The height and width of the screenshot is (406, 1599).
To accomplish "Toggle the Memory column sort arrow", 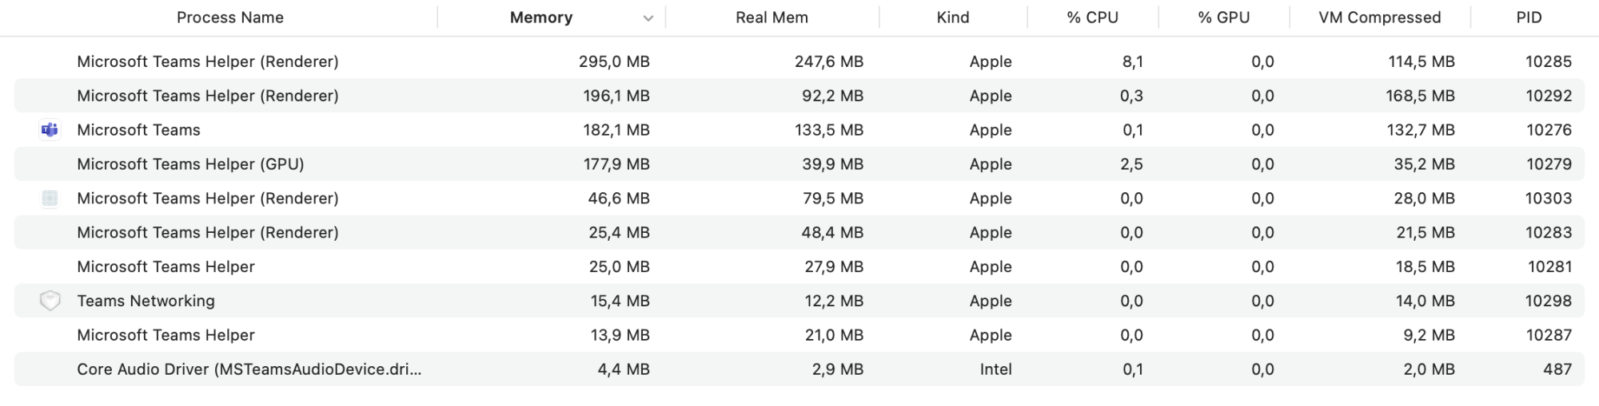I will tap(648, 18).
